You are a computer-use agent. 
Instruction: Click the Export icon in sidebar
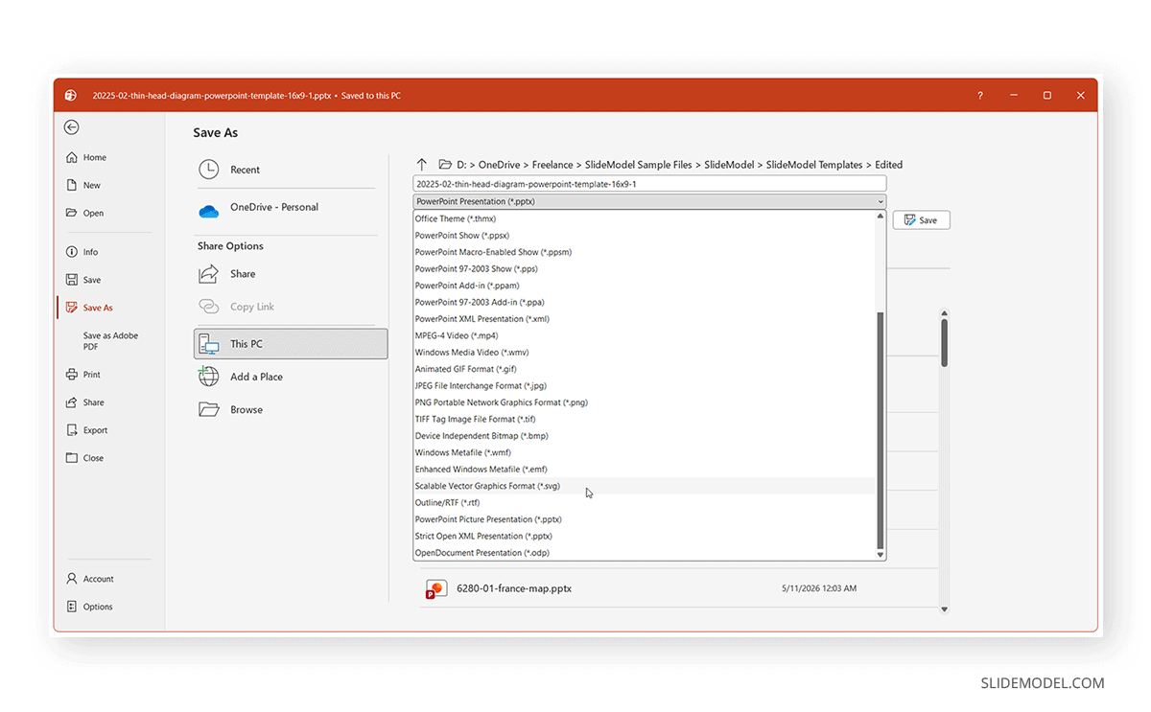(x=72, y=430)
